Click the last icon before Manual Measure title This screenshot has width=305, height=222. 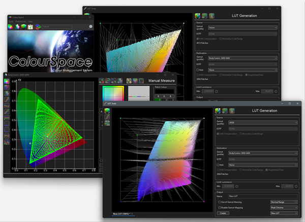141,81
